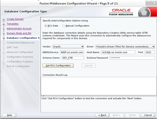Click the DBMS/Service input field
Image resolution: width=157 pixels, height=119 pixels.
pyautogui.click(x=72, y=52)
